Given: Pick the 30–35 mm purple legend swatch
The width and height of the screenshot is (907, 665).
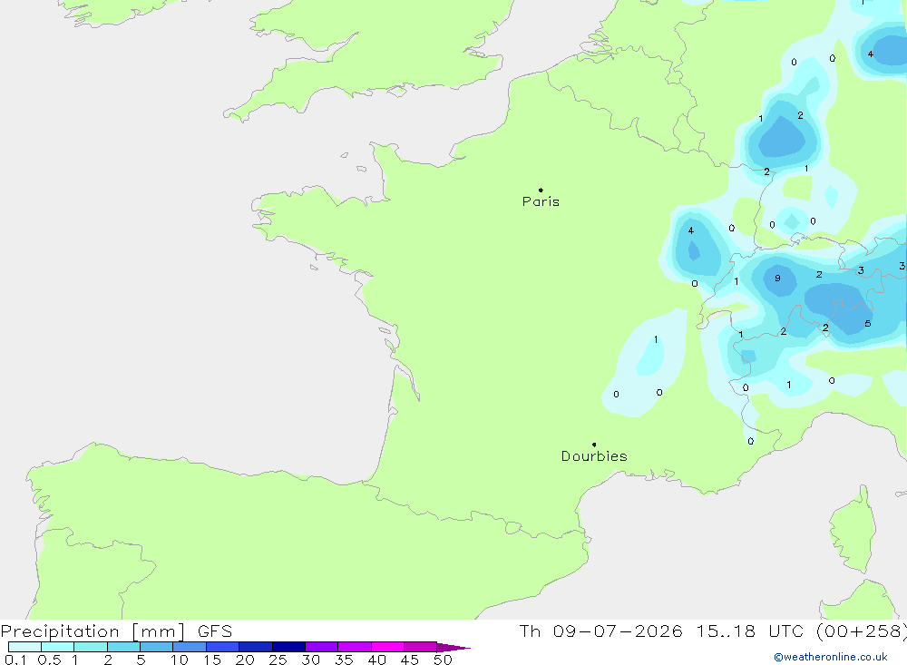Looking at the screenshot, I should (322, 647).
